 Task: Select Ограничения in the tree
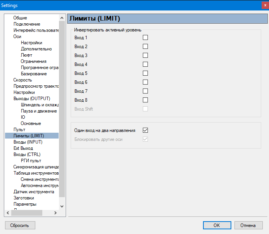[33, 61]
